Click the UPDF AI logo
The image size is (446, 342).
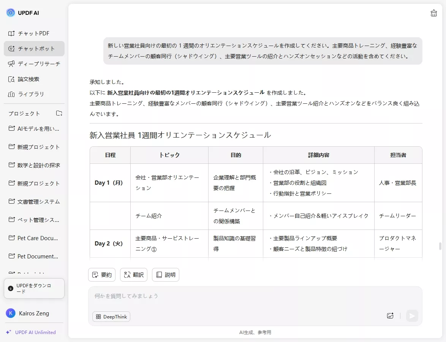click(24, 13)
